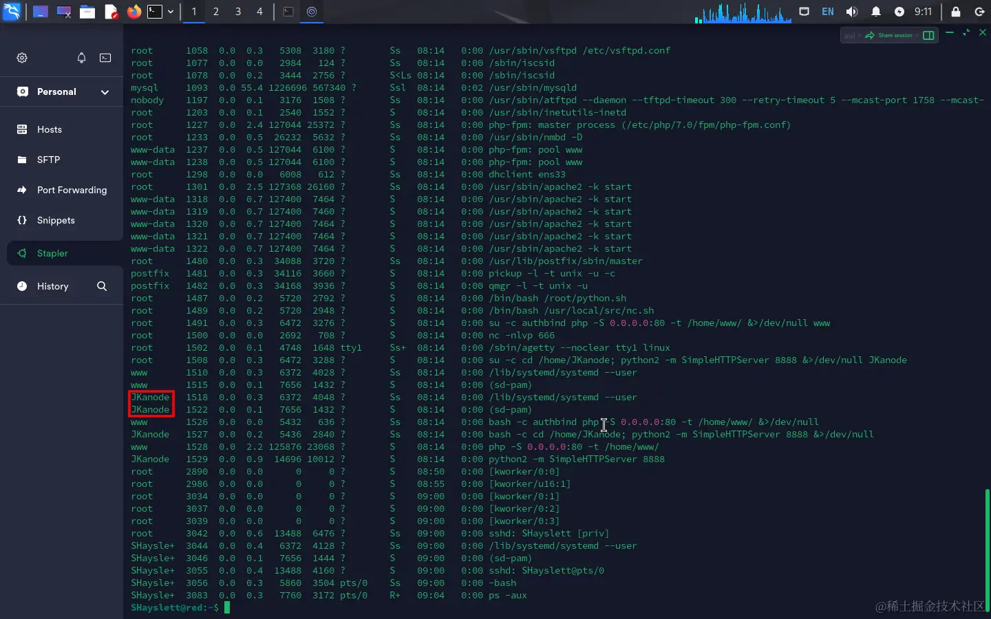Click the /usr/sbin/mysqld process text
Viewport: 991px width, 619px height.
tap(533, 88)
